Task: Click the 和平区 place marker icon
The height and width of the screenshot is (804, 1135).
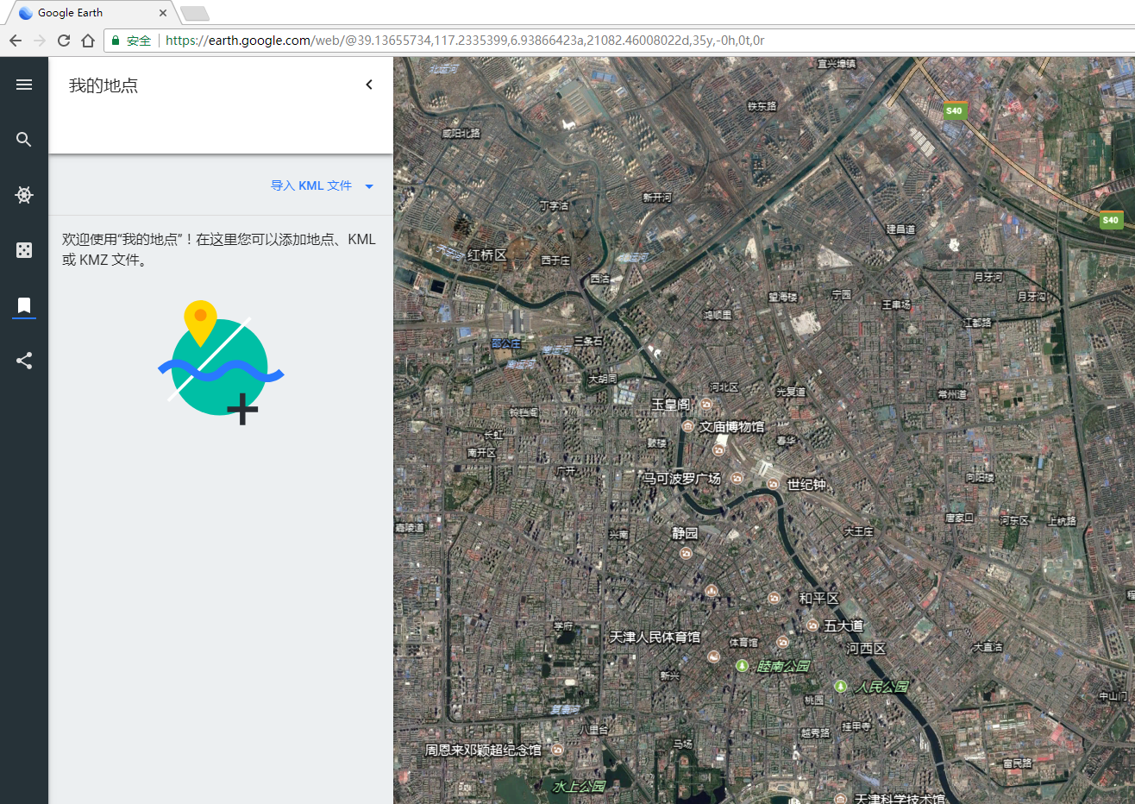Action: click(x=774, y=598)
